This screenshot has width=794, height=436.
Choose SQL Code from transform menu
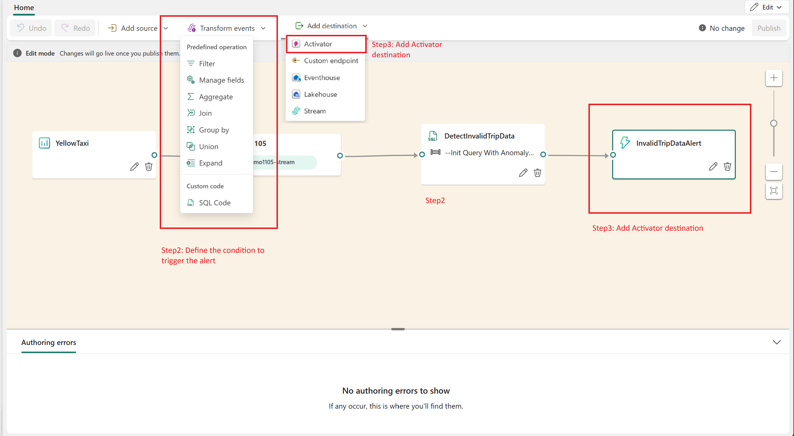pos(215,203)
